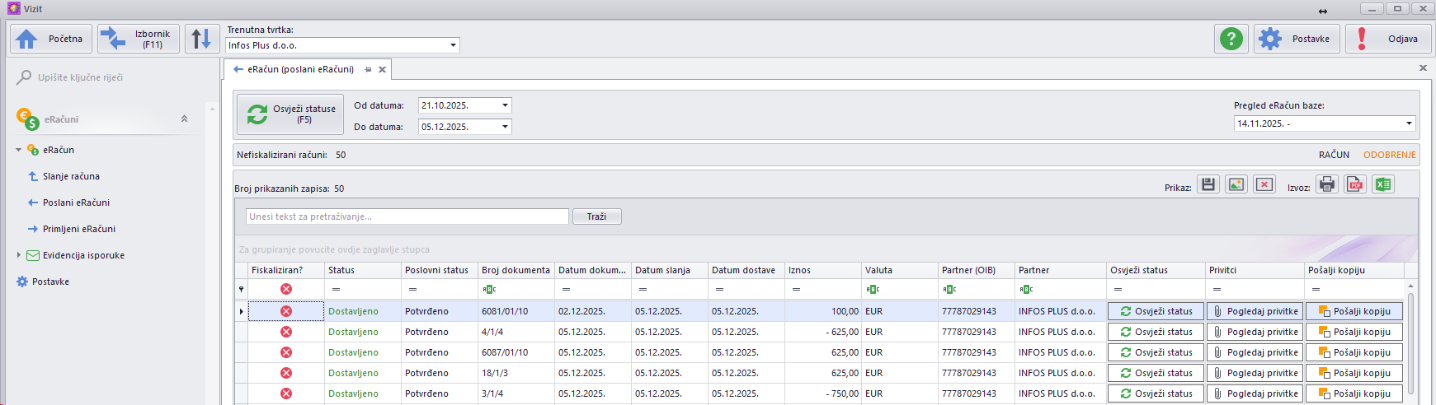
Task: Click Pogledaj privitke for document 6081/01/10
Action: (x=1255, y=311)
